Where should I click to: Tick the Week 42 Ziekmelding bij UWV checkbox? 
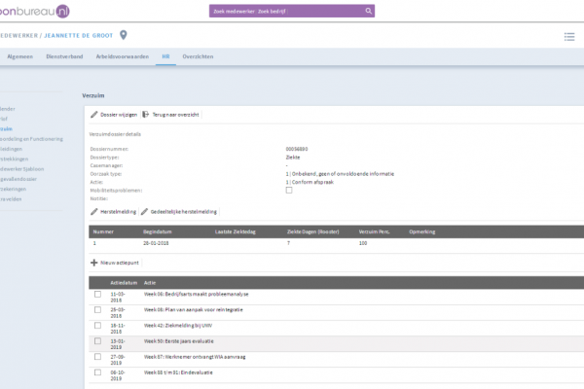[x=97, y=326]
